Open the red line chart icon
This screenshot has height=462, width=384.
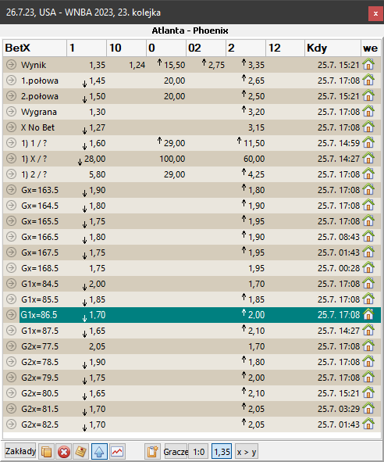click(117, 451)
